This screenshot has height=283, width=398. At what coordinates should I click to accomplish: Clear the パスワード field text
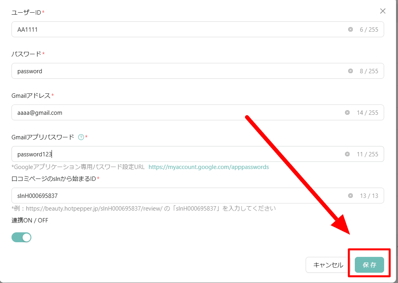[x=350, y=71]
